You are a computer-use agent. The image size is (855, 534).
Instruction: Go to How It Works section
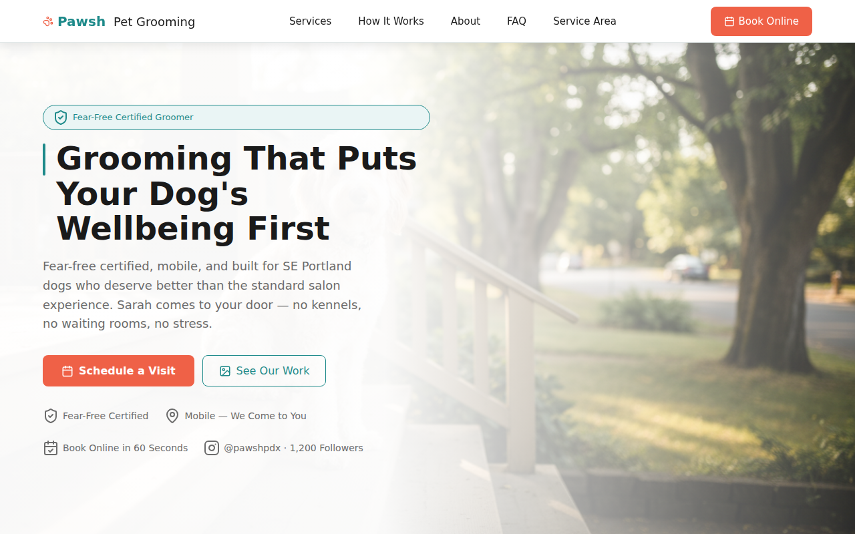[x=391, y=21]
